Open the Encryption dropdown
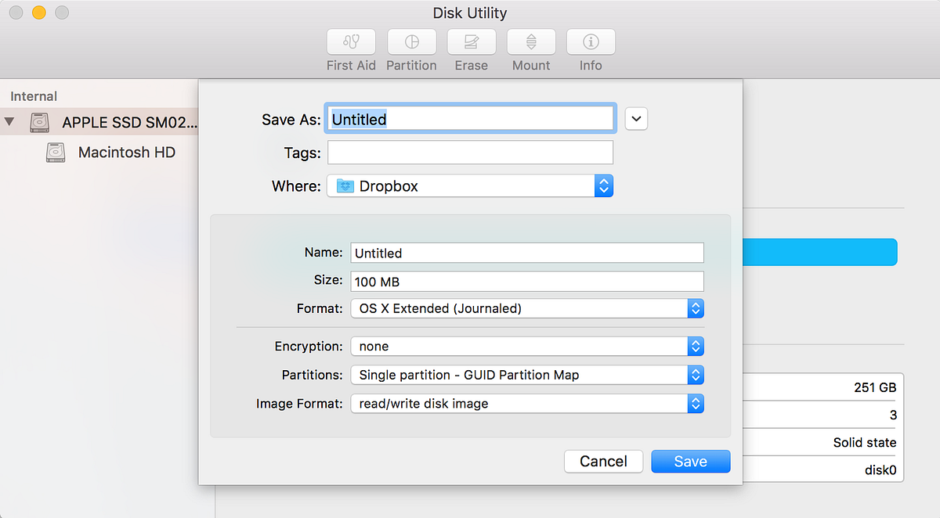The height and width of the screenshot is (518, 940). [695, 346]
